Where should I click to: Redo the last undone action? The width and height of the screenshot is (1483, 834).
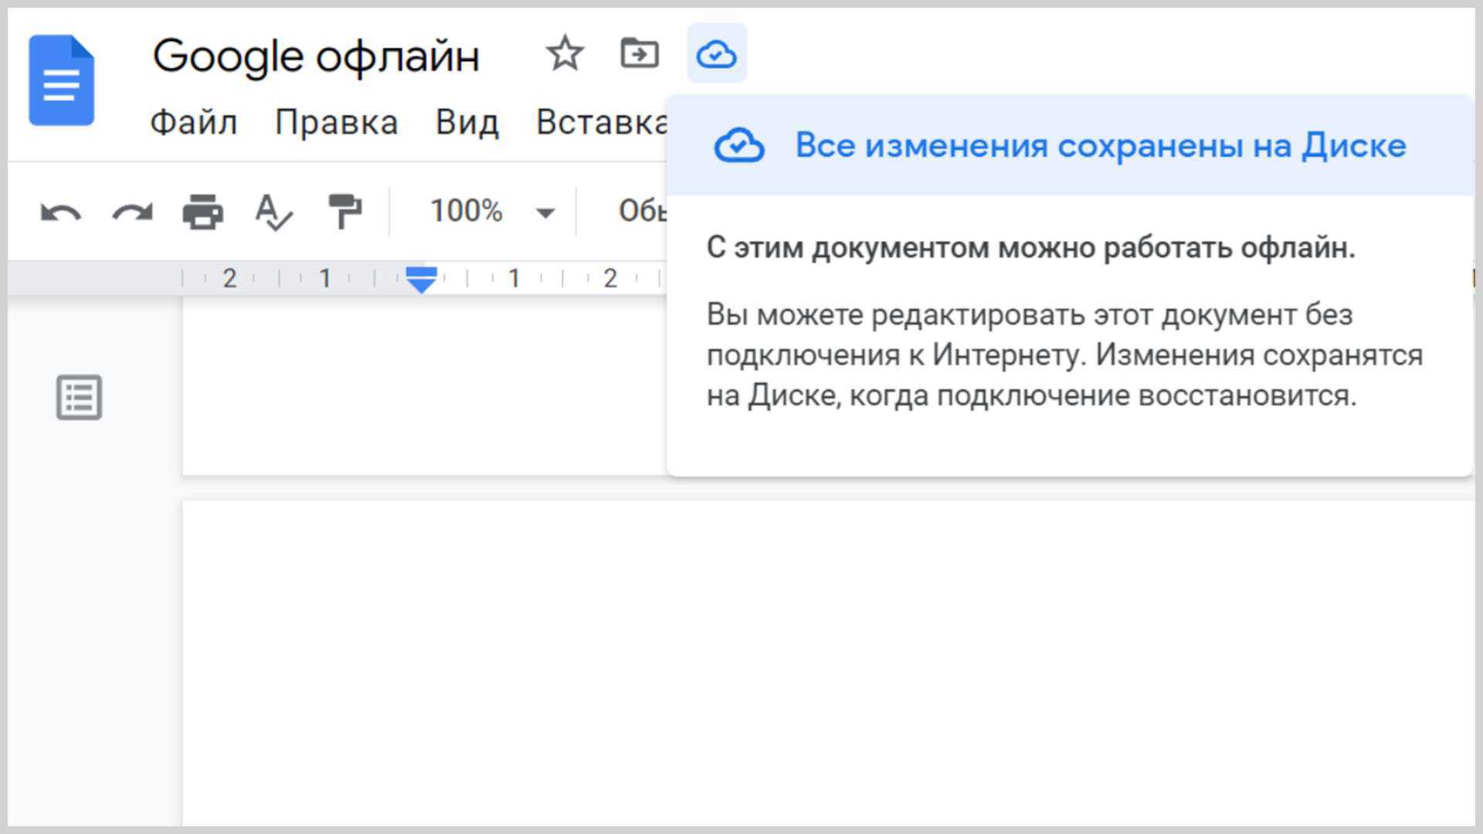click(132, 212)
